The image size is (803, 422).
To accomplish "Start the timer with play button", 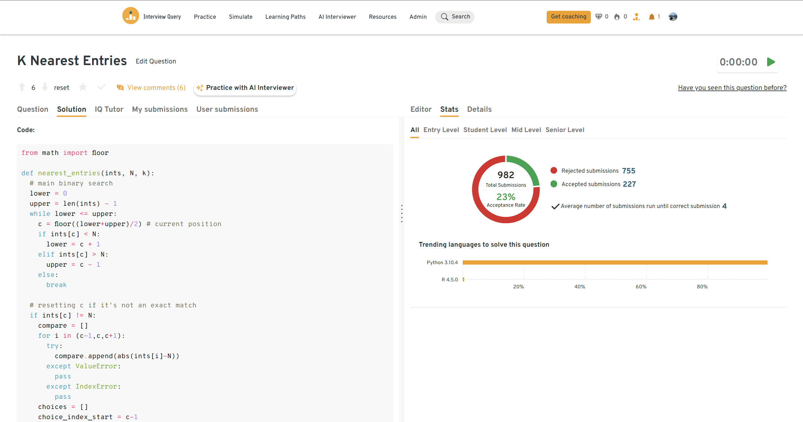I will tap(771, 62).
